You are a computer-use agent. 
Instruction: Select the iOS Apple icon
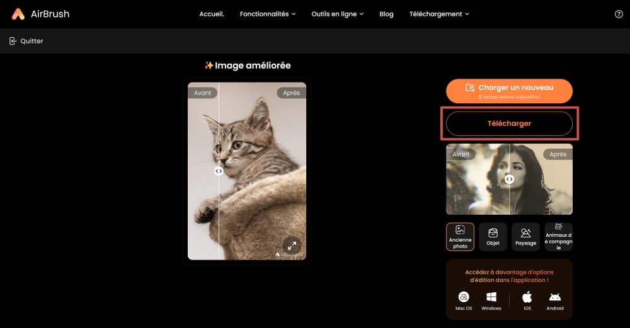(527, 297)
